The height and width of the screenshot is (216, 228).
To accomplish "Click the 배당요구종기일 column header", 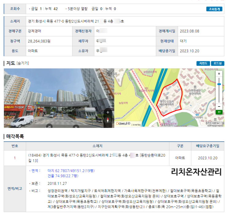I will (x=208, y=146).
